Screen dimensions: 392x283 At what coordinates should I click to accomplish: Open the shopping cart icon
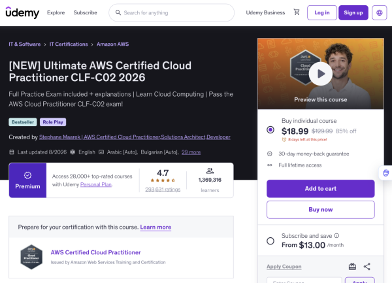(x=297, y=12)
